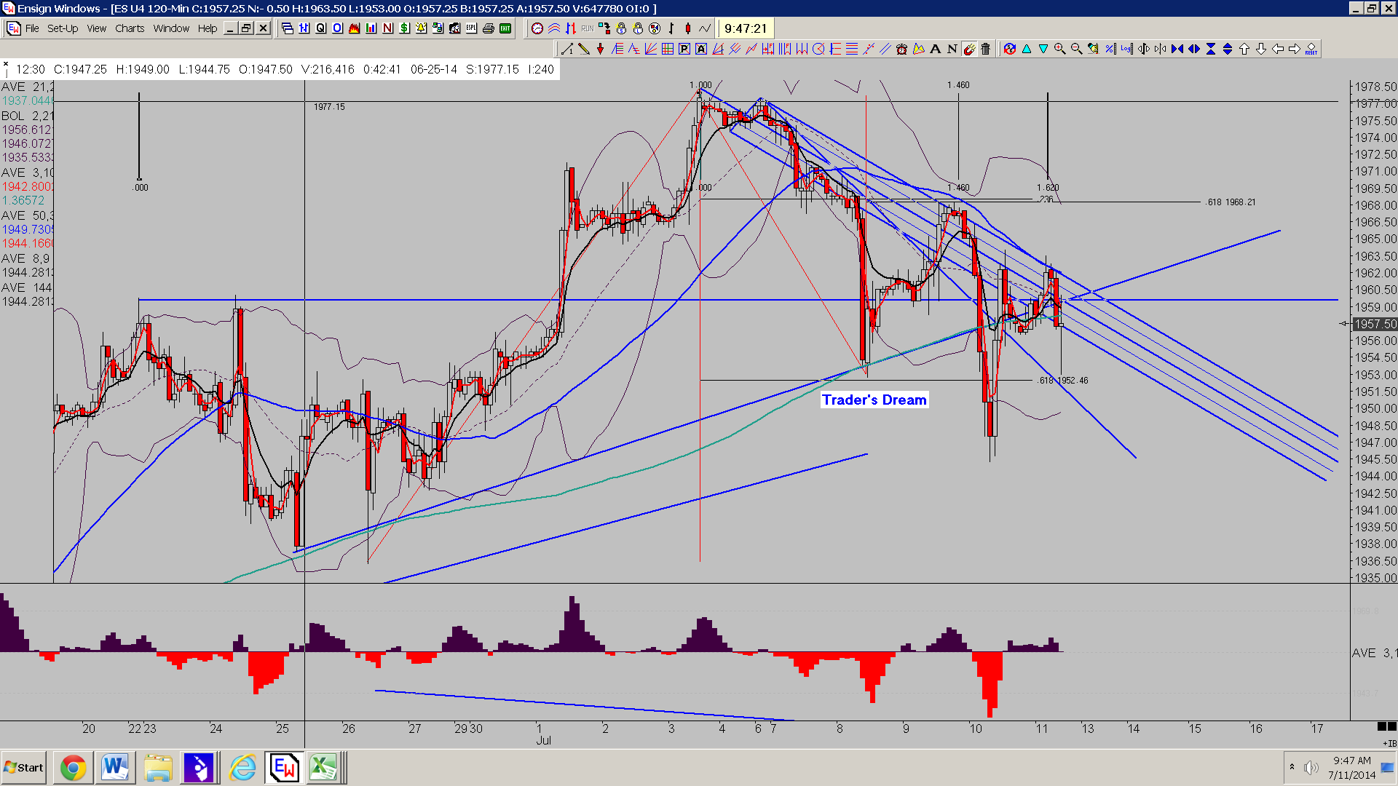Select the pencil draw tool
Screen dimensions: 1398x786
pos(583,49)
